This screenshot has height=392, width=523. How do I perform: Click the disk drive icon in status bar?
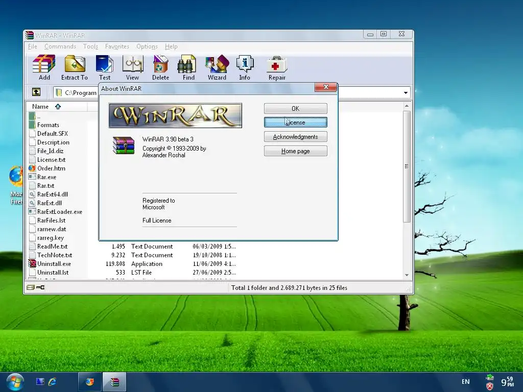click(30, 287)
